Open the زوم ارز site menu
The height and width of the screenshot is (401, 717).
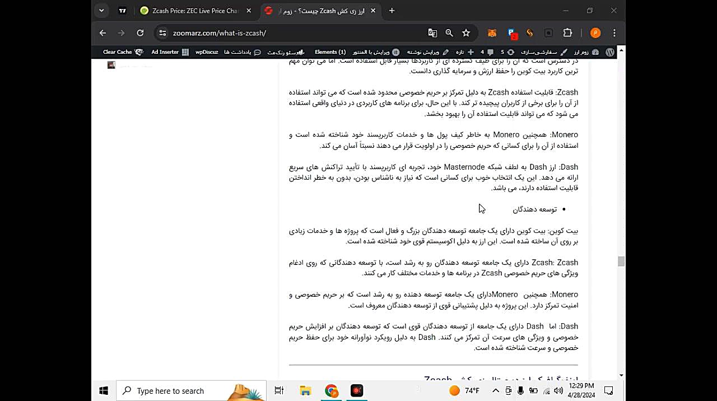tap(585, 52)
